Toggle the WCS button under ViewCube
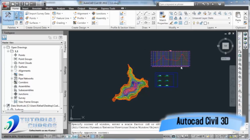The width and height of the screenshot is (250, 140). coord(225,59)
